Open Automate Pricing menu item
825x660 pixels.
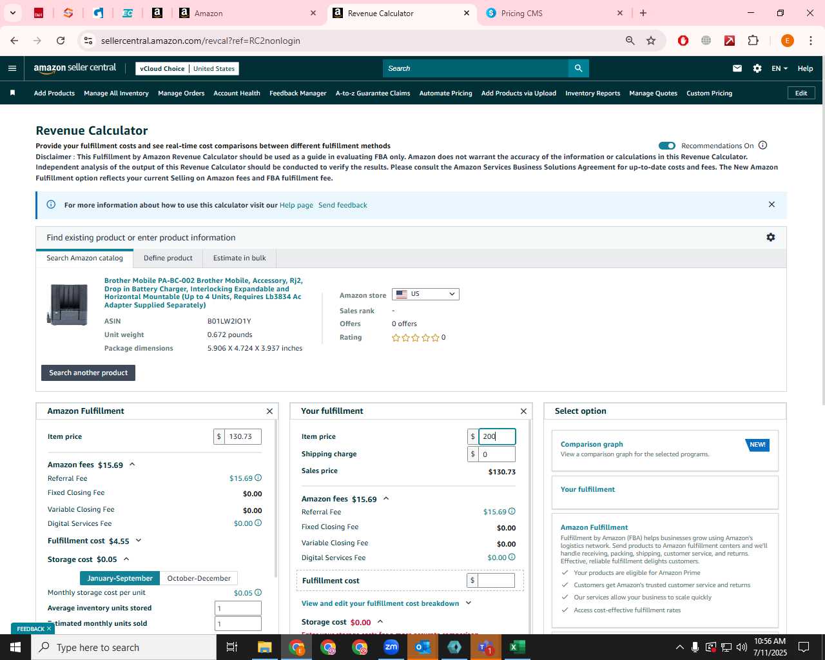tap(445, 93)
